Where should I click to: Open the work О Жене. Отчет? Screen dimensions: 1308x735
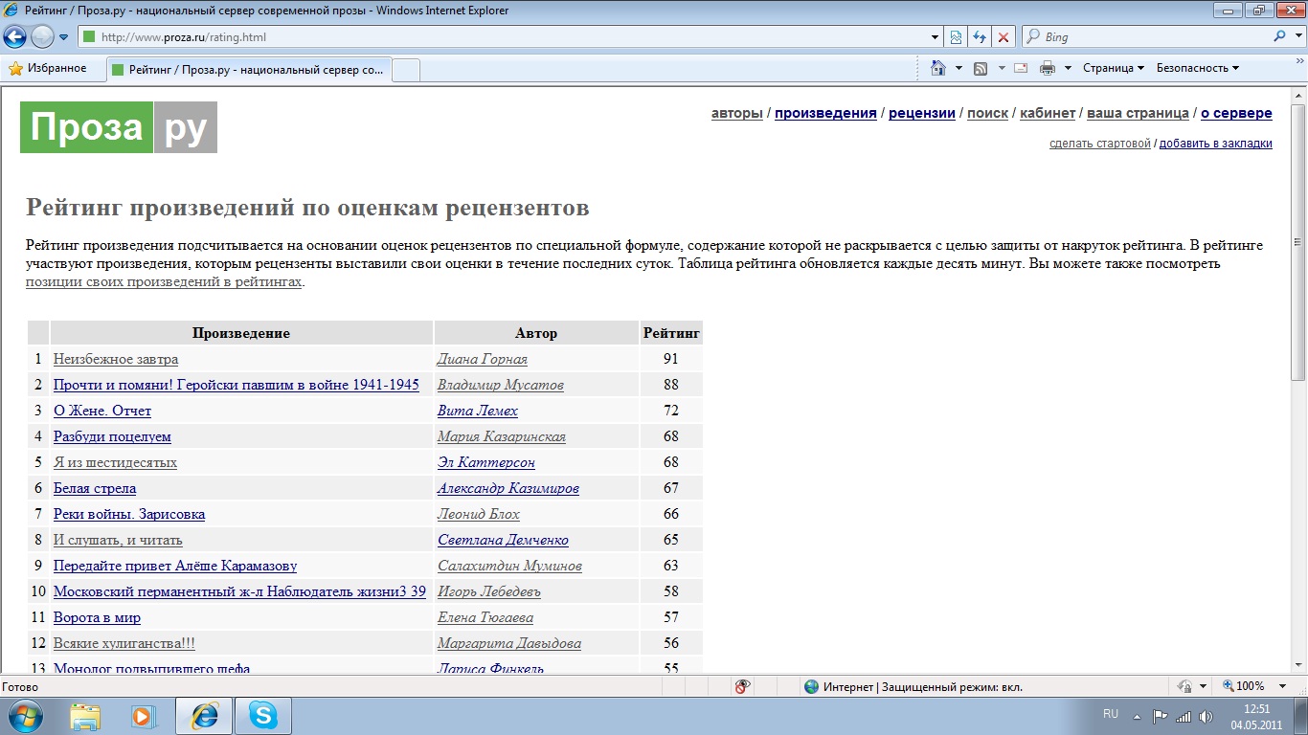click(102, 411)
